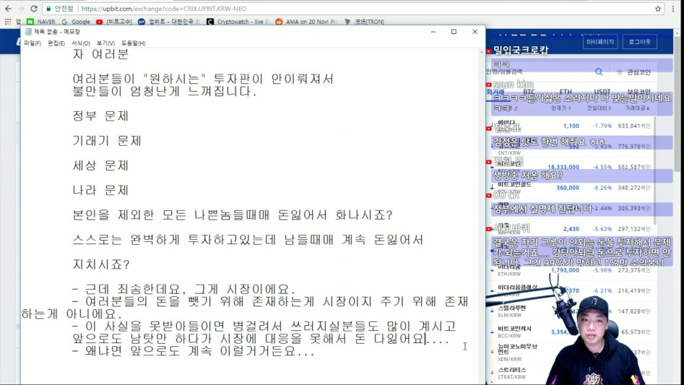Select the 비트코인캐시 BCC/KRW row

571,332
